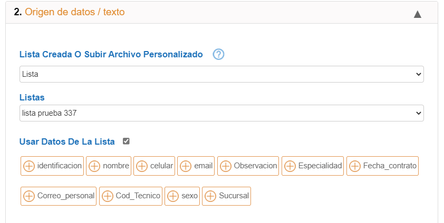Click plus icon on Especialidad tag

[290, 166]
